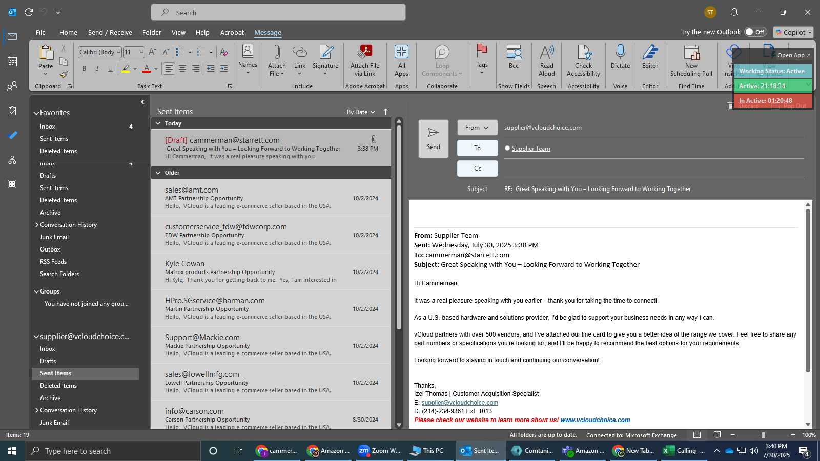Click the Format Painter brush icon

[x=64, y=74]
